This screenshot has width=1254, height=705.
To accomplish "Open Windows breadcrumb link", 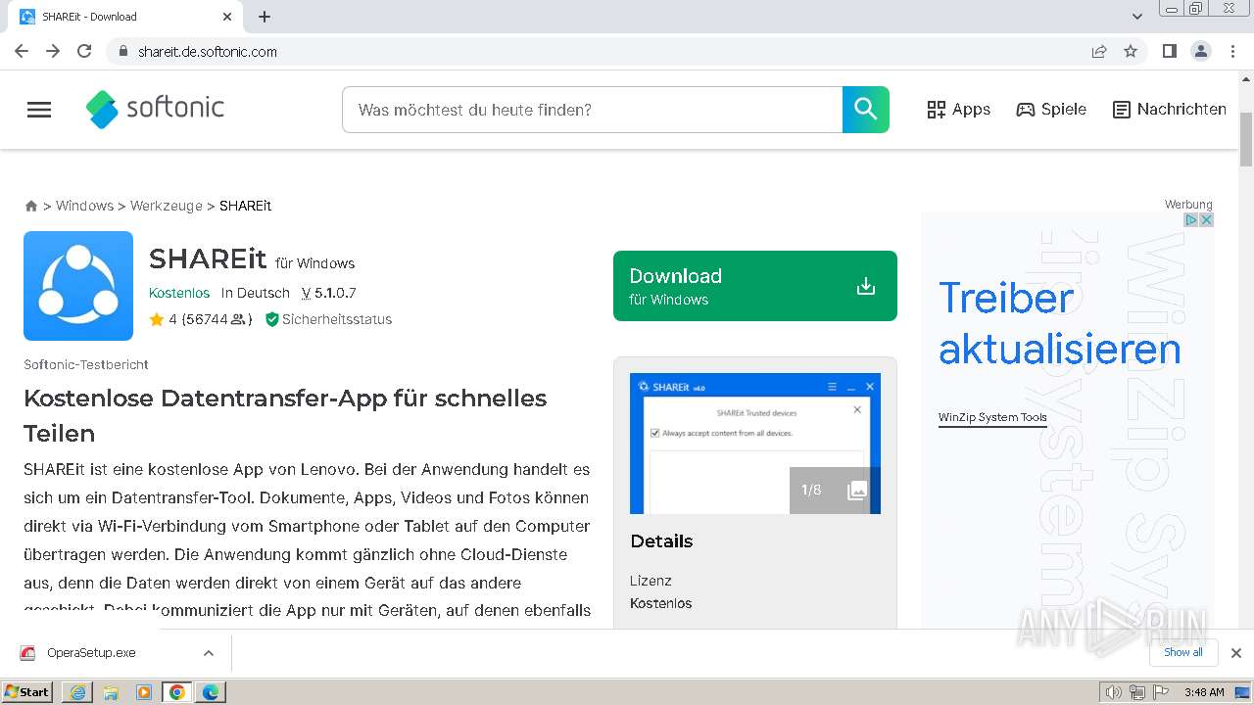I will [x=84, y=206].
